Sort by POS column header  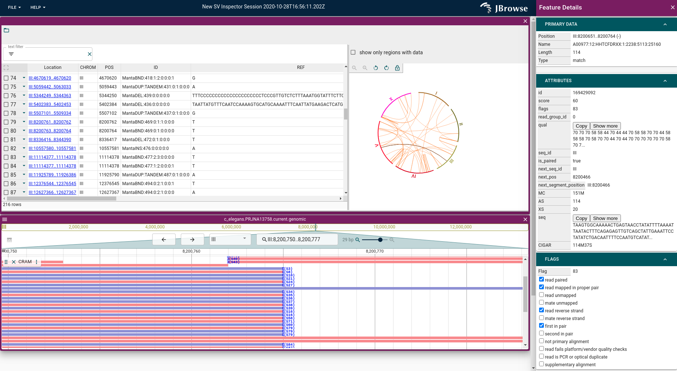tap(109, 67)
